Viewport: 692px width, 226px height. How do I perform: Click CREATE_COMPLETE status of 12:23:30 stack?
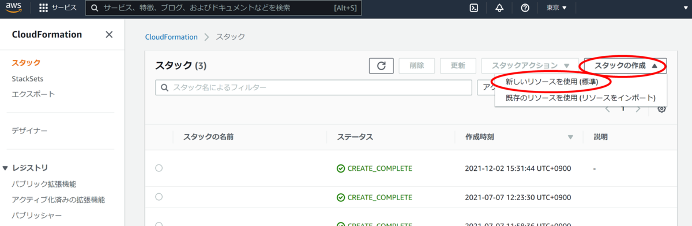pos(375,197)
